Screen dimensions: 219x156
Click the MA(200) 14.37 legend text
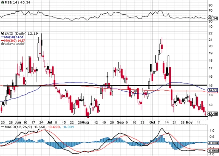pos(13,40)
